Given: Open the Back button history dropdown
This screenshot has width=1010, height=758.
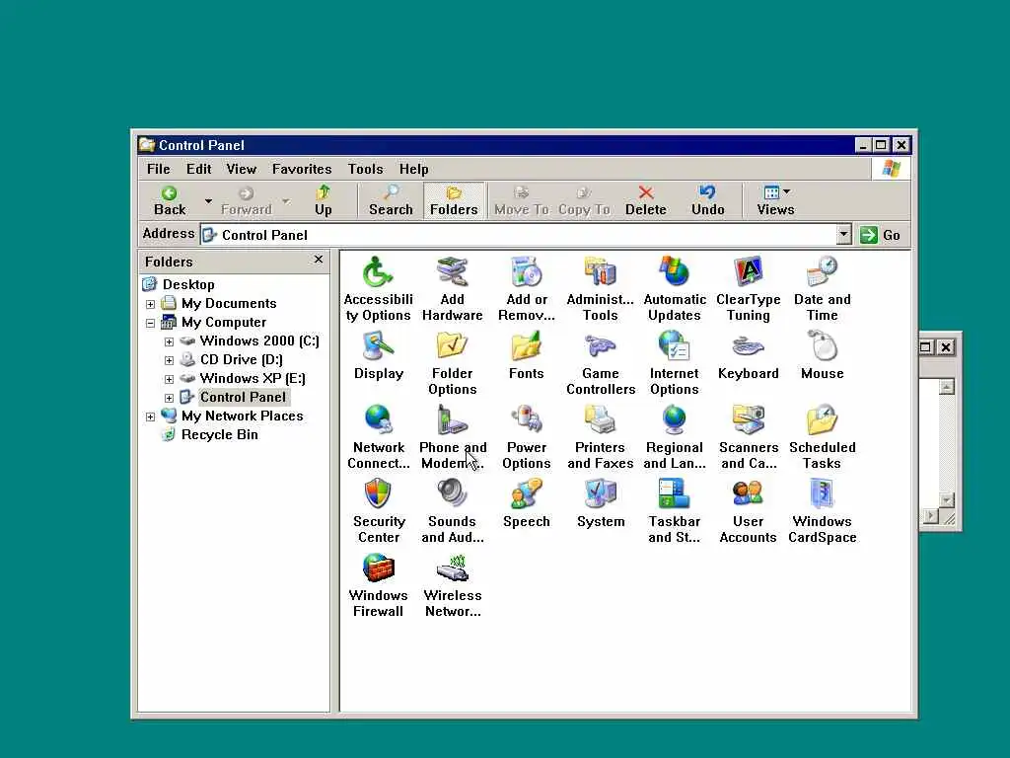Looking at the screenshot, I should coord(208,201).
